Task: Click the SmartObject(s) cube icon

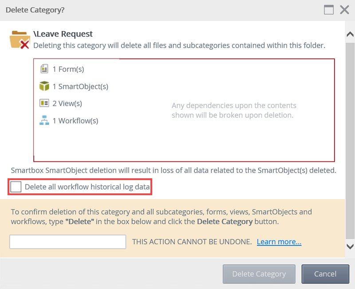Action: [x=44, y=86]
